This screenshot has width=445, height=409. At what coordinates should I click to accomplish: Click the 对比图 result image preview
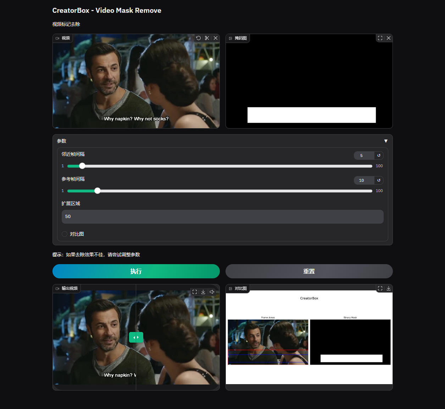309,337
